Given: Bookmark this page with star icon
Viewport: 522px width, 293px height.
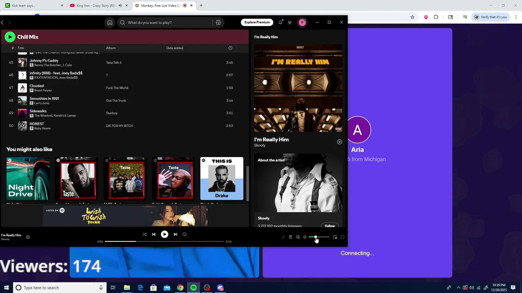Looking at the screenshot, I should [412, 17].
